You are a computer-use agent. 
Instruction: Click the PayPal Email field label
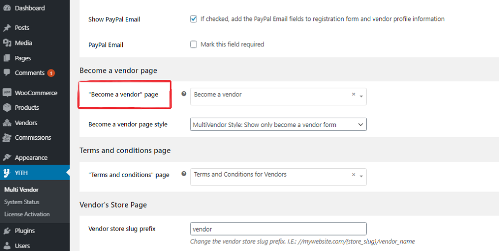pyautogui.click(x=106, y=45)
